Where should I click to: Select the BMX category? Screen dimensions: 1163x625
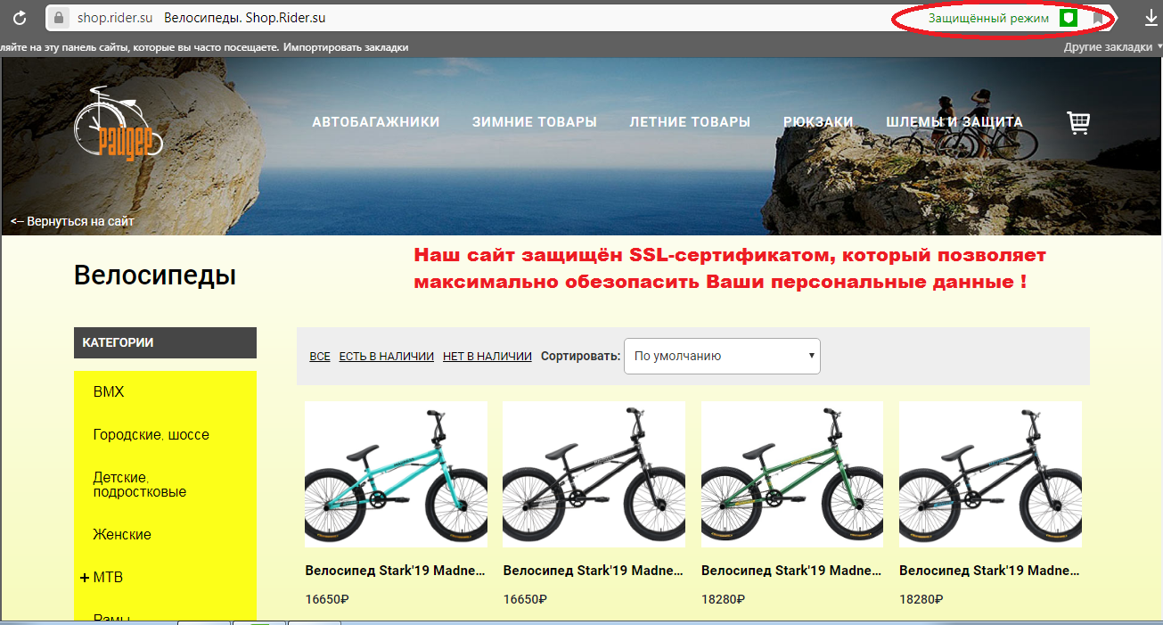tap(109, 392)
